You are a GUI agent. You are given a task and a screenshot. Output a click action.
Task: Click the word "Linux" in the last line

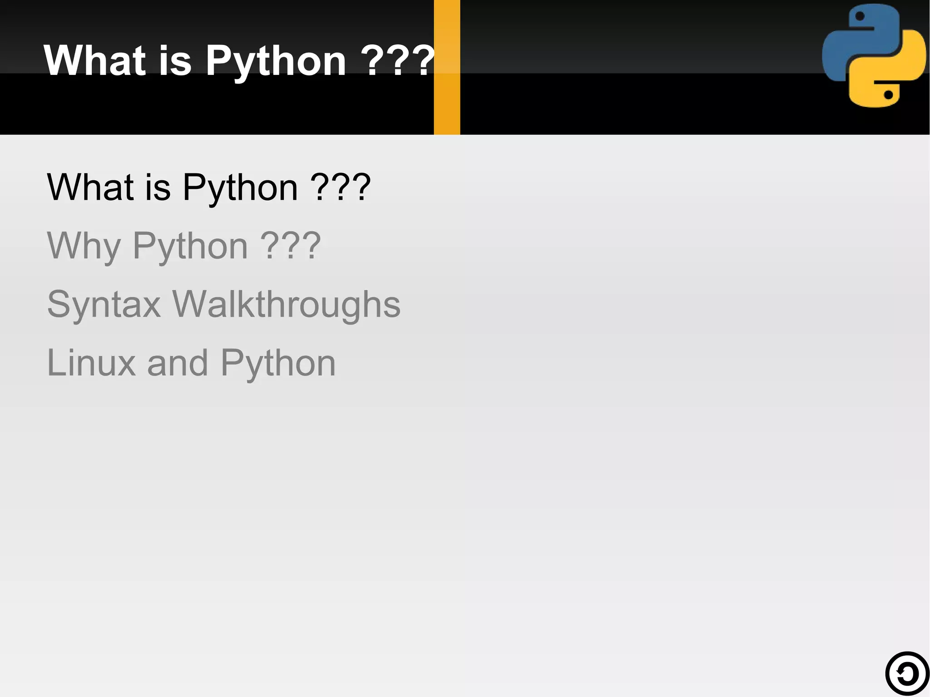coord(91,363)
